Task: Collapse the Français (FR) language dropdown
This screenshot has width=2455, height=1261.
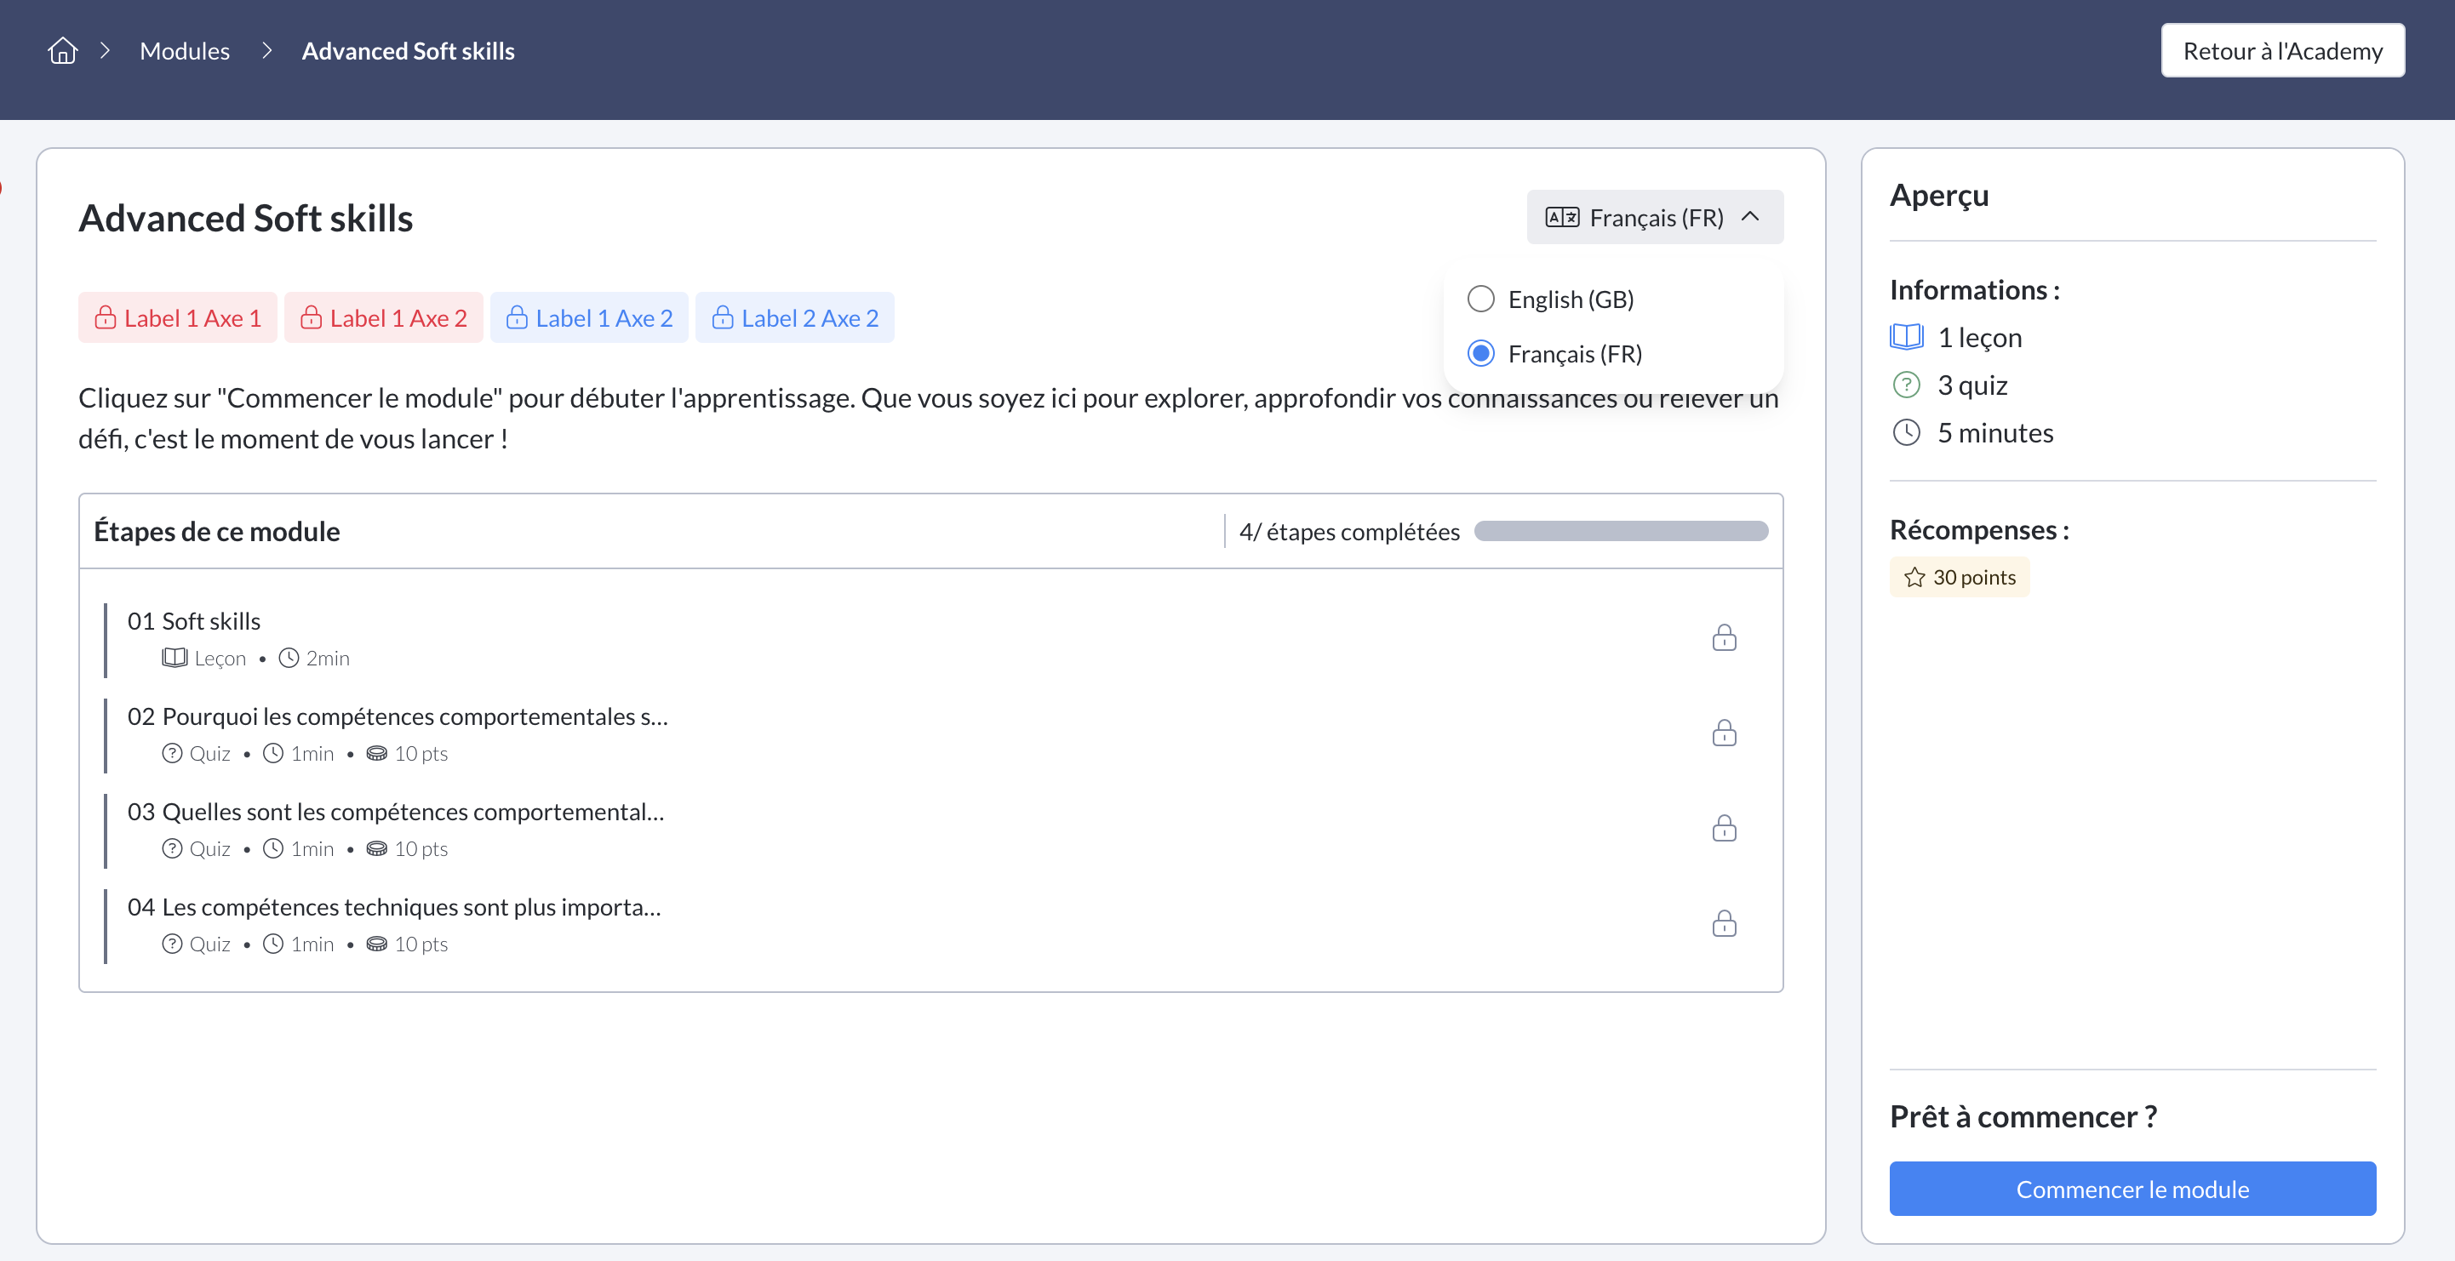Action: click(1655, 218)
